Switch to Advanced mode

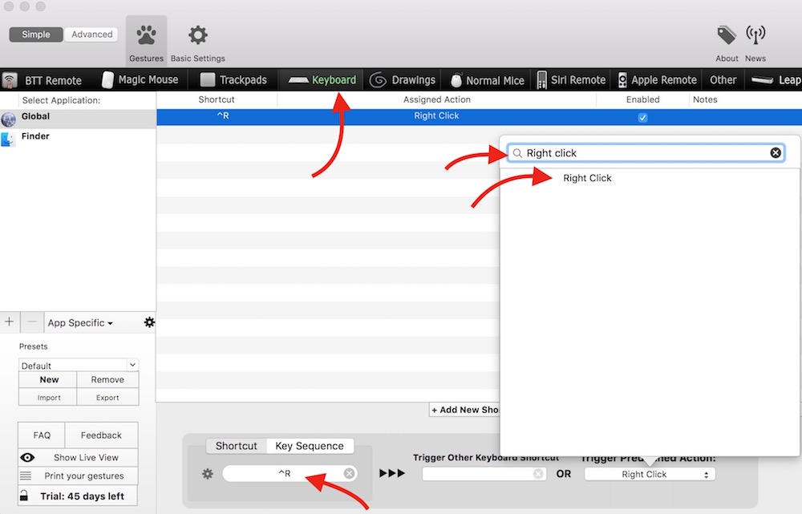pos(92,34)
